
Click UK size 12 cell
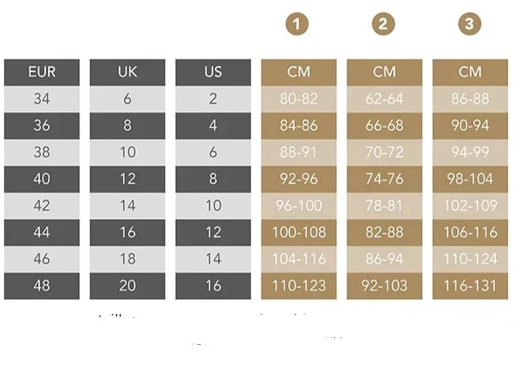(128, 179)
